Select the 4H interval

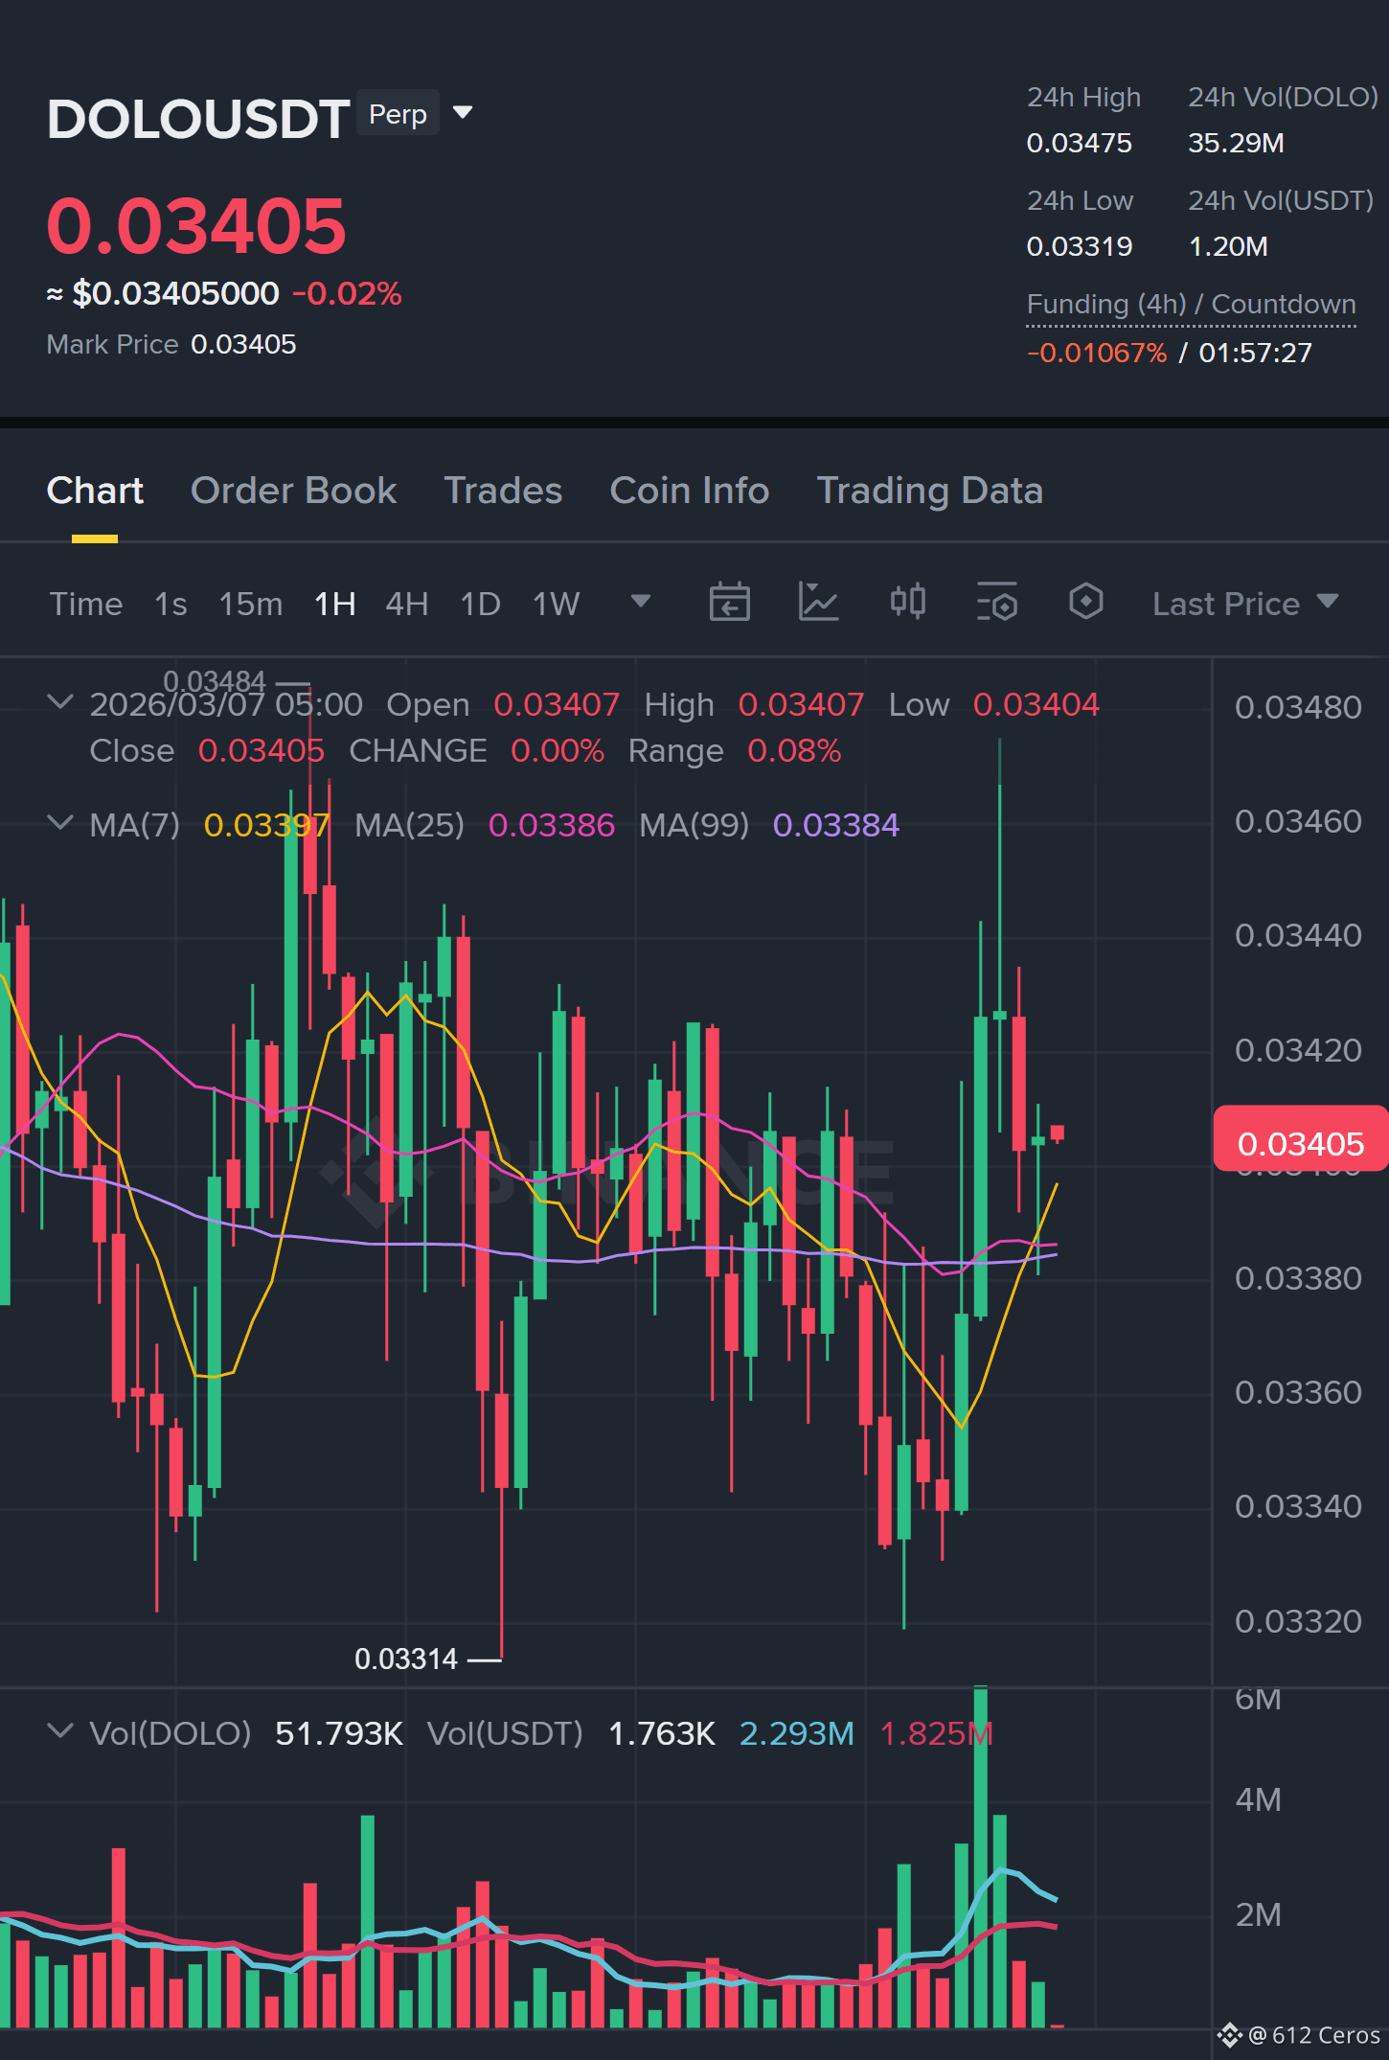(x=406, y=604)
